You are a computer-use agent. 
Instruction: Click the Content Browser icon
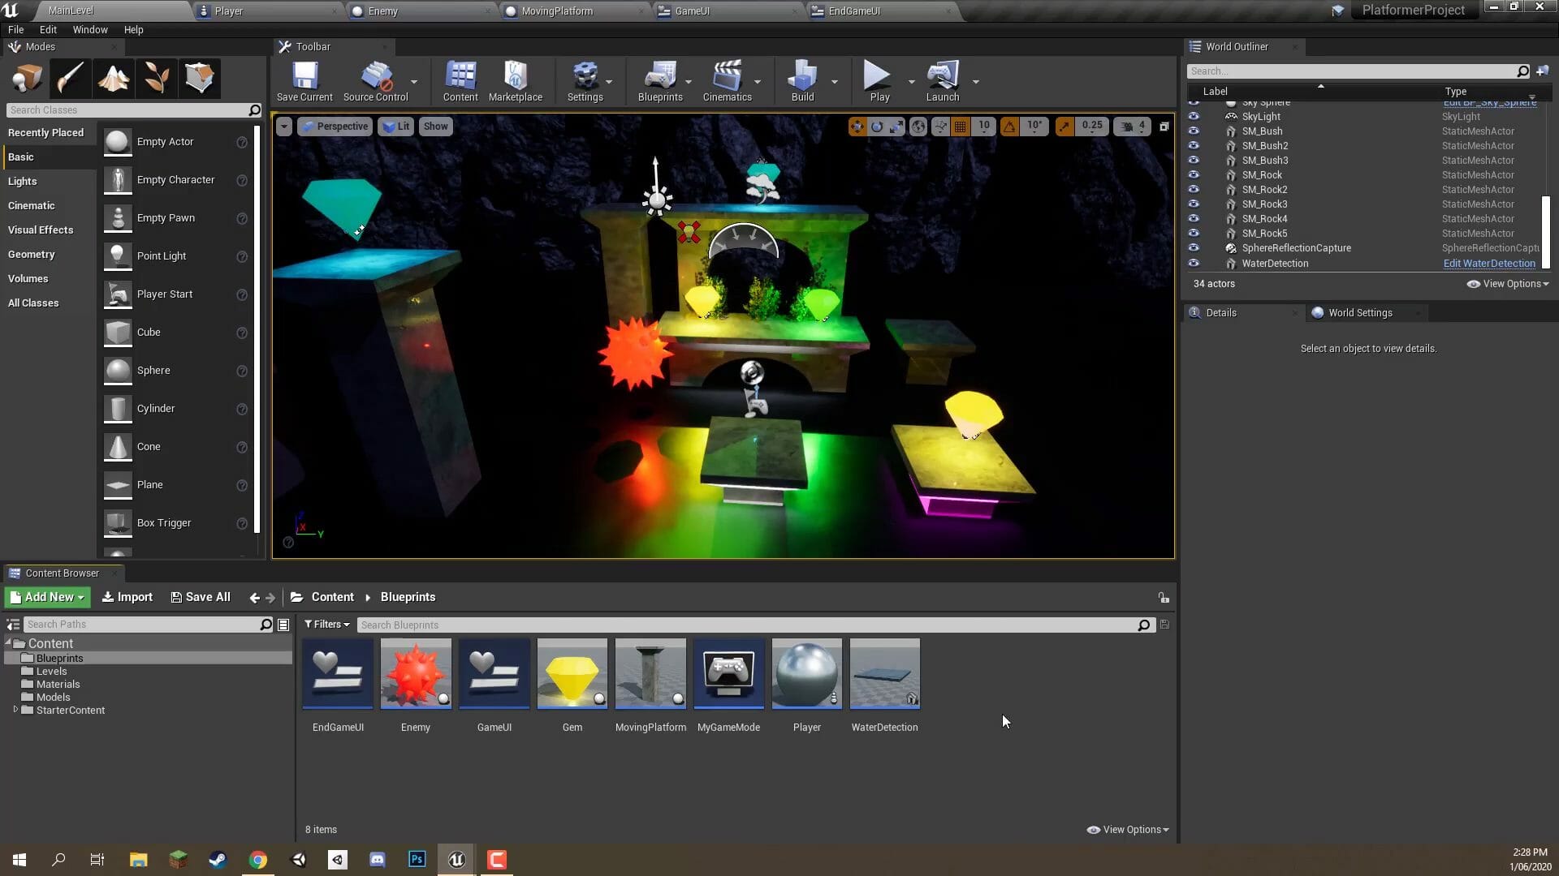point(15,572)
